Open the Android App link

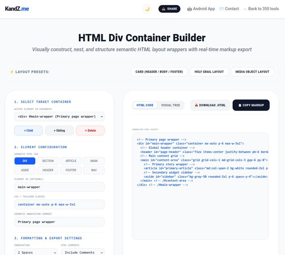tap(201, 9)
